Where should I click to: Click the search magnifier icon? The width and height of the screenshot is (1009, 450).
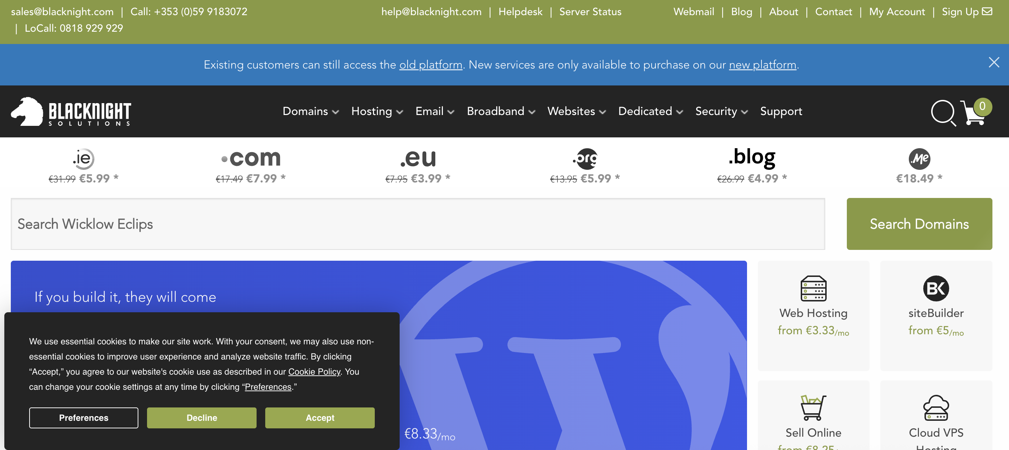click(x=942, y=112)
